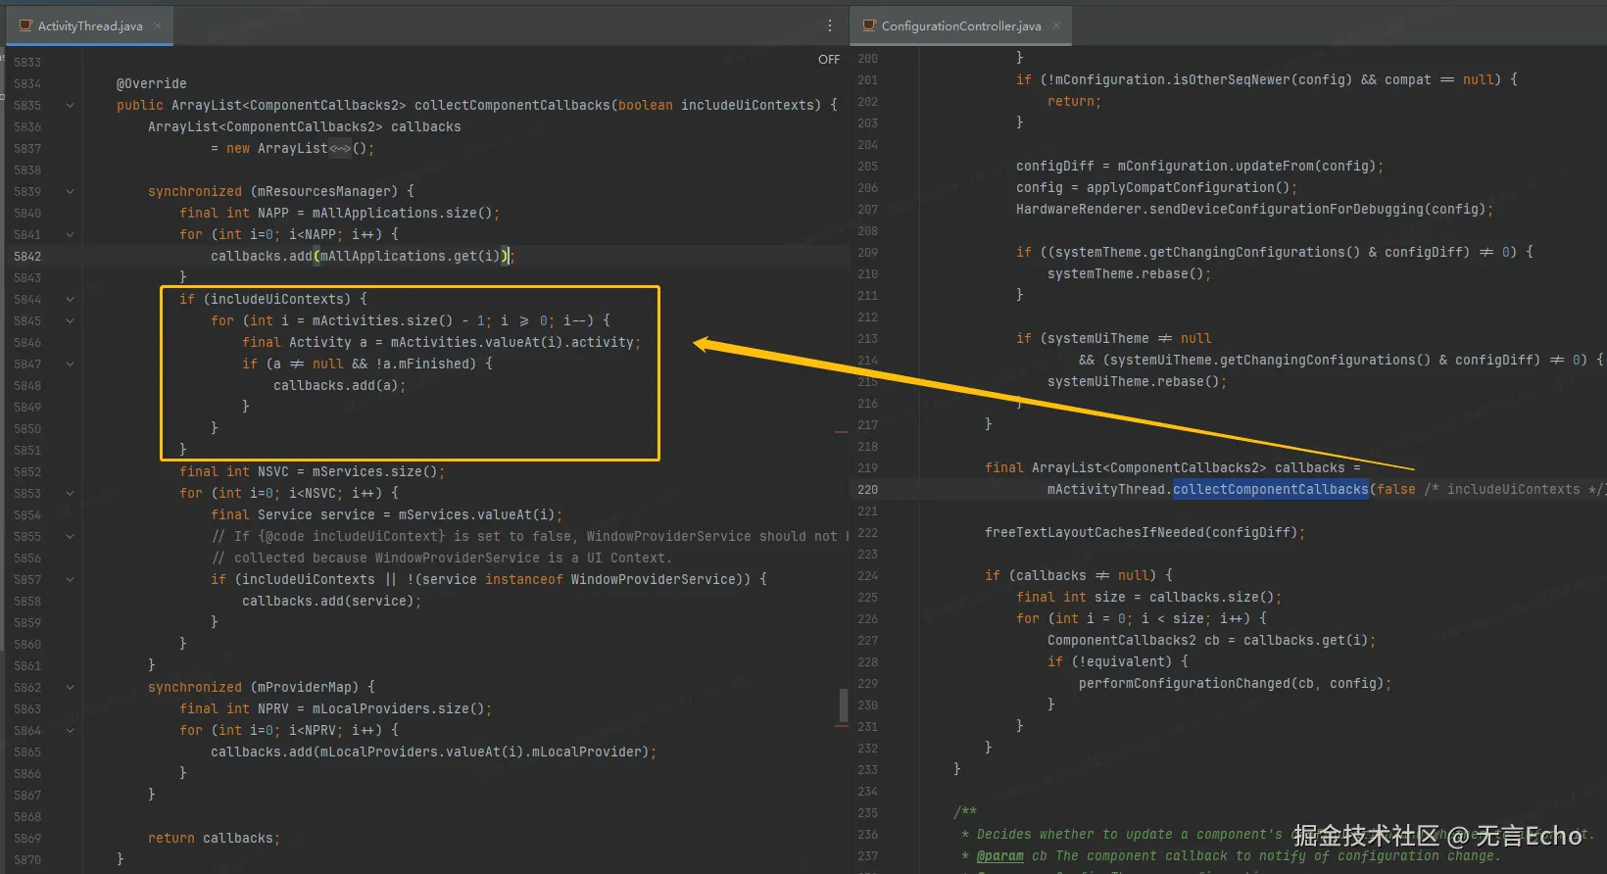Click the left editor vertical scrollbar thumb
1607x874 pixels.
(843, 705)
